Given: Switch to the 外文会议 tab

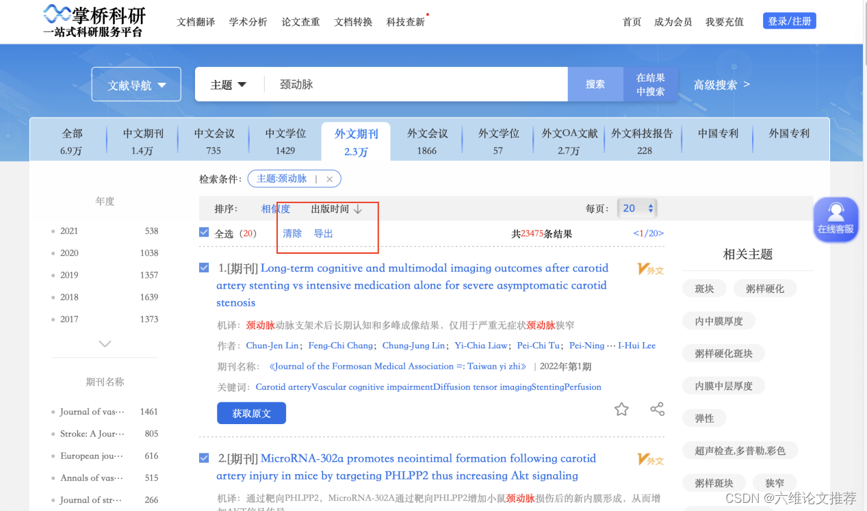Looking at the screenshot, I should 427,140.
